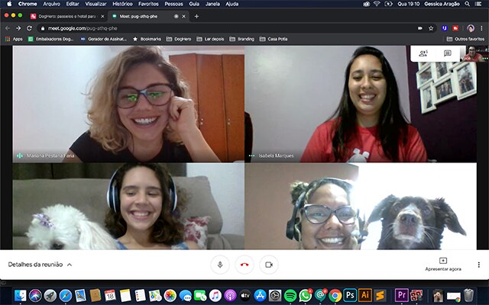Open Spotify from the dock
Viewport: 489px width, 305px height.
(x=290, y=295)
